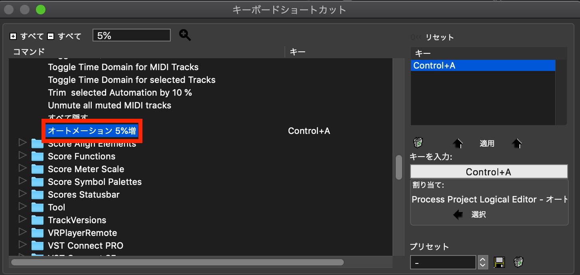This screenshot has width=580, height=275.
Task: Expand the Scores Statusbar category
Action: point(22,194)
